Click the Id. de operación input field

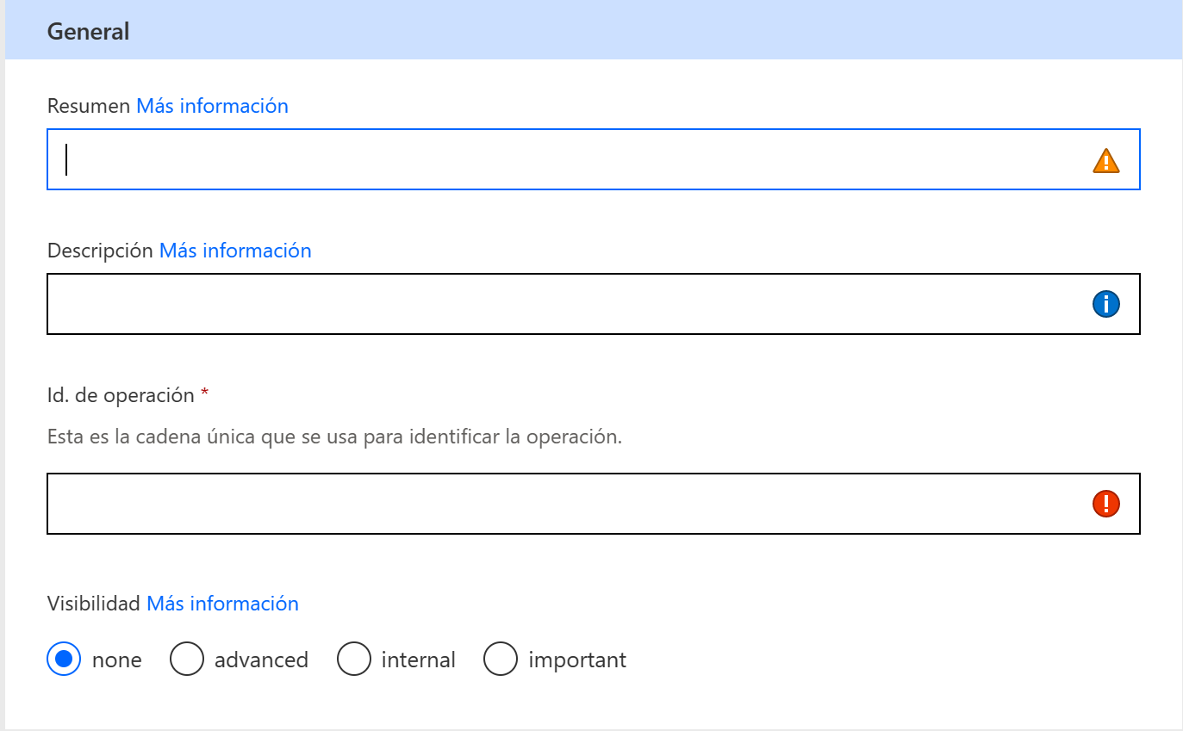[517, 503]
